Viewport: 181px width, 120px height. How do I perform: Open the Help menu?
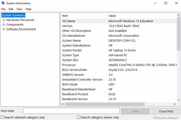point(28,9)
